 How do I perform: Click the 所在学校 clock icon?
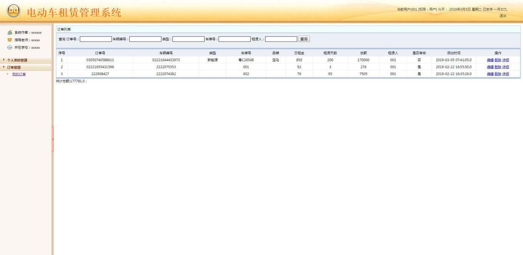[x=9, y=48]
